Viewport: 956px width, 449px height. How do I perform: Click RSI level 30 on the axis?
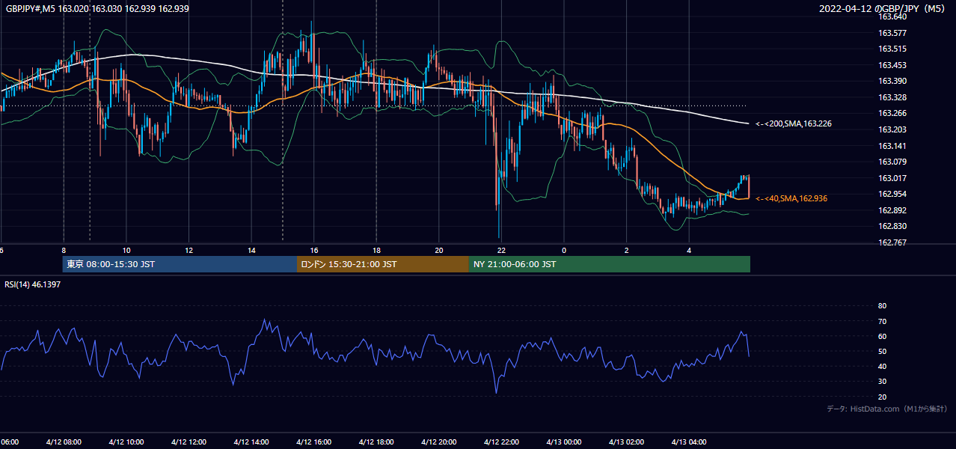tap(882, 382)
